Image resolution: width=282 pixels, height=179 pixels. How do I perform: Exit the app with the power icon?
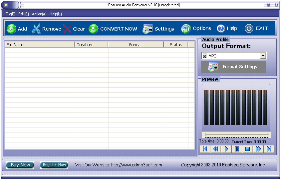tap(249, 28)
